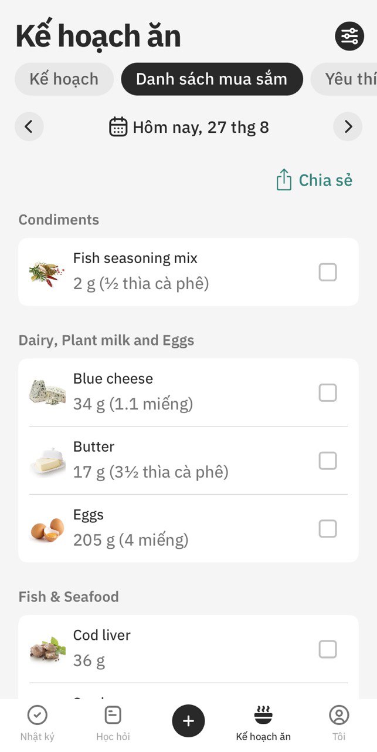Image resolution: width=377 pixels, height=752 pixels.
Task: Open the Học hỏi icon
Action: point(113,715)
